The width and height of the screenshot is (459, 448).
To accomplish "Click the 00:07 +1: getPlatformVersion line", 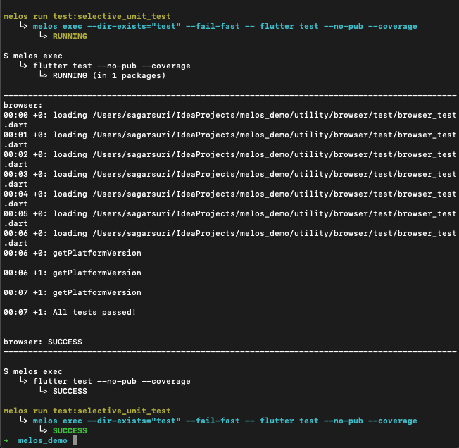I will 73,292.
